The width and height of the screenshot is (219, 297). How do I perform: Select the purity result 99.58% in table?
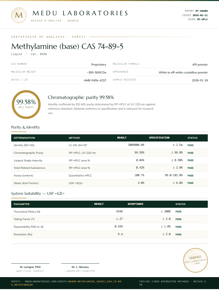[x=139, y=152]
